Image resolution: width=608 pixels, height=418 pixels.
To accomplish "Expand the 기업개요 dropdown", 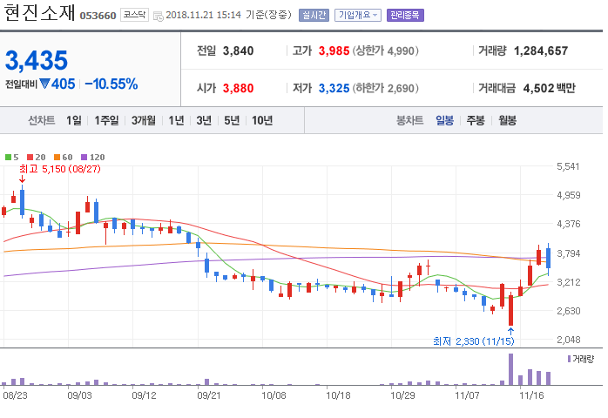I will coord(357,15).
